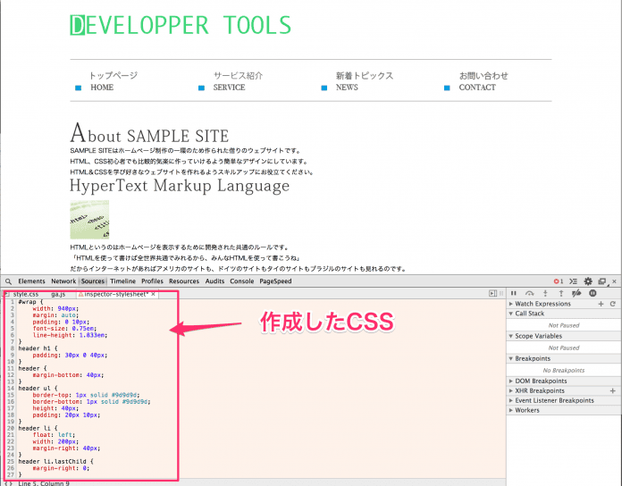The width and height of the screenshot is (622, 486).
Task: Add an XHR breakpoint
Action: pyautogui.click(x=613, y=391)
